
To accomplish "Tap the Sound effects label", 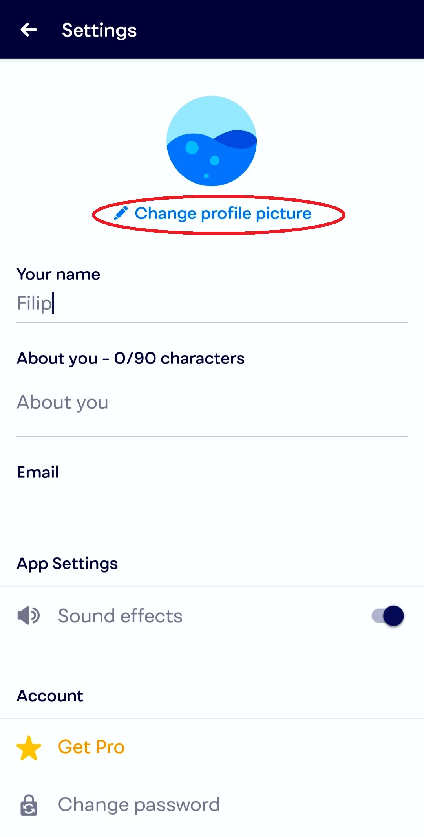I will click(x=120, y=616).
